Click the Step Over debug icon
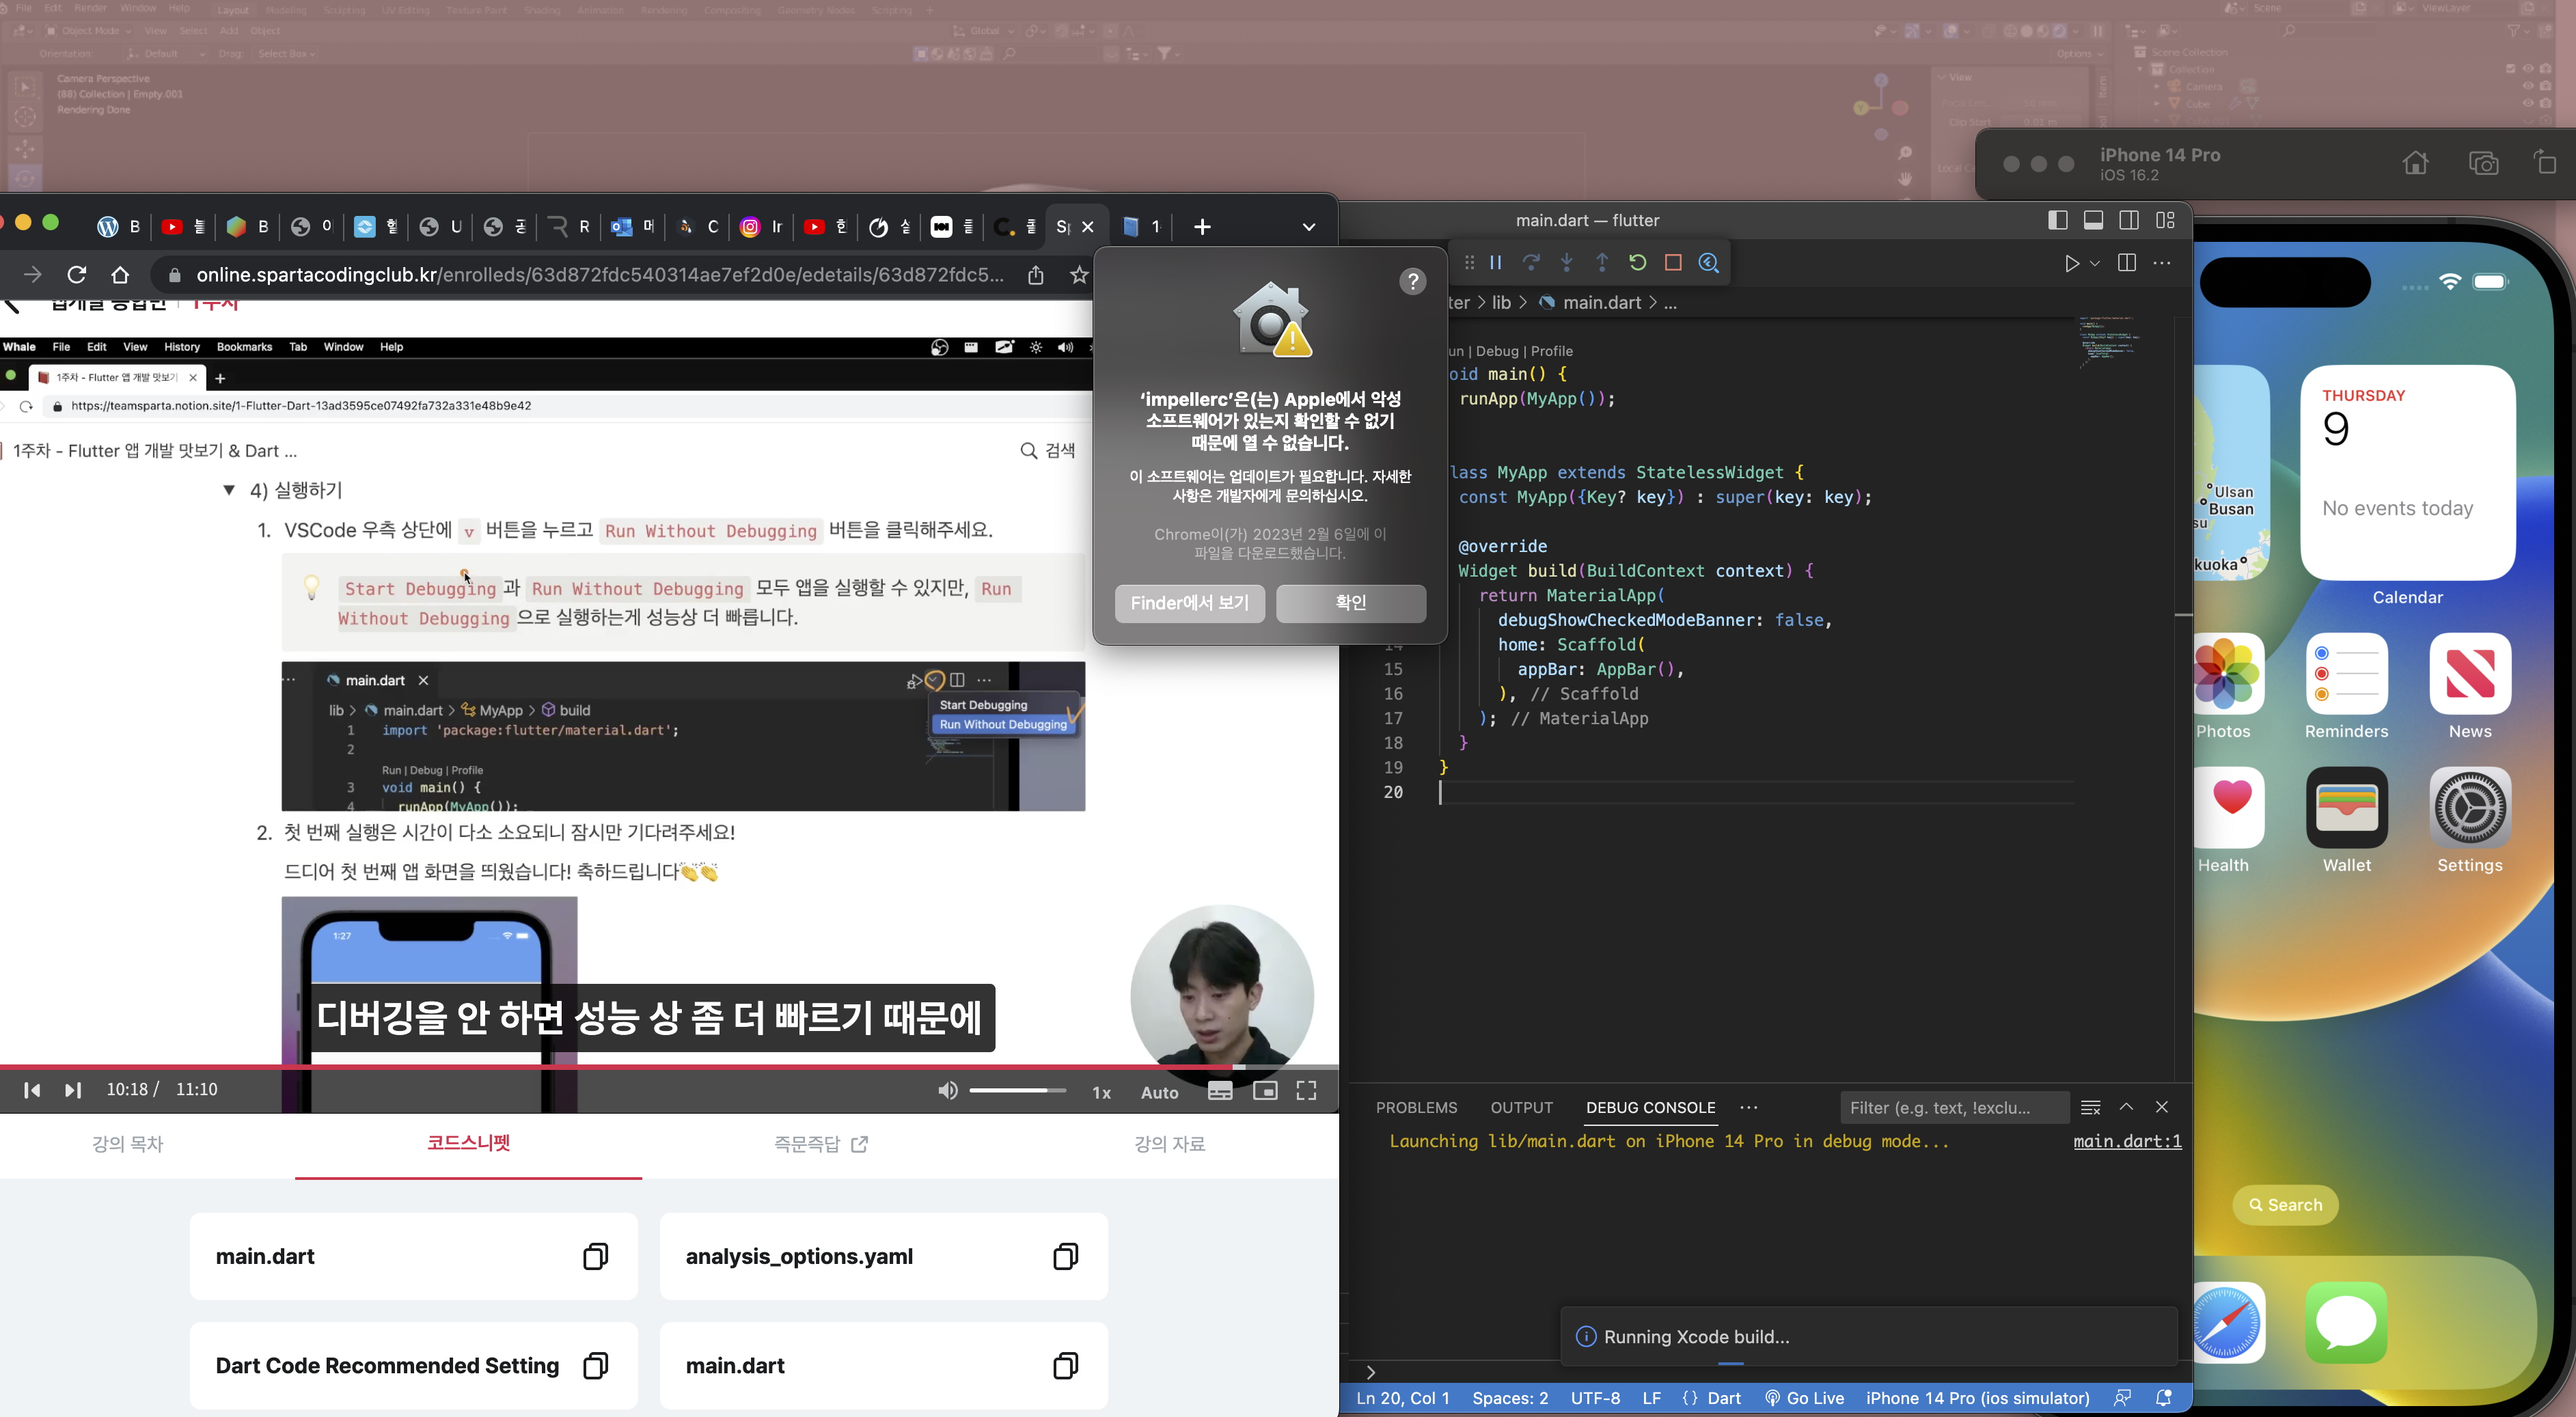Image resolution: width=2576 pixels, height=1417 pixels. [x=1531, y=262]
